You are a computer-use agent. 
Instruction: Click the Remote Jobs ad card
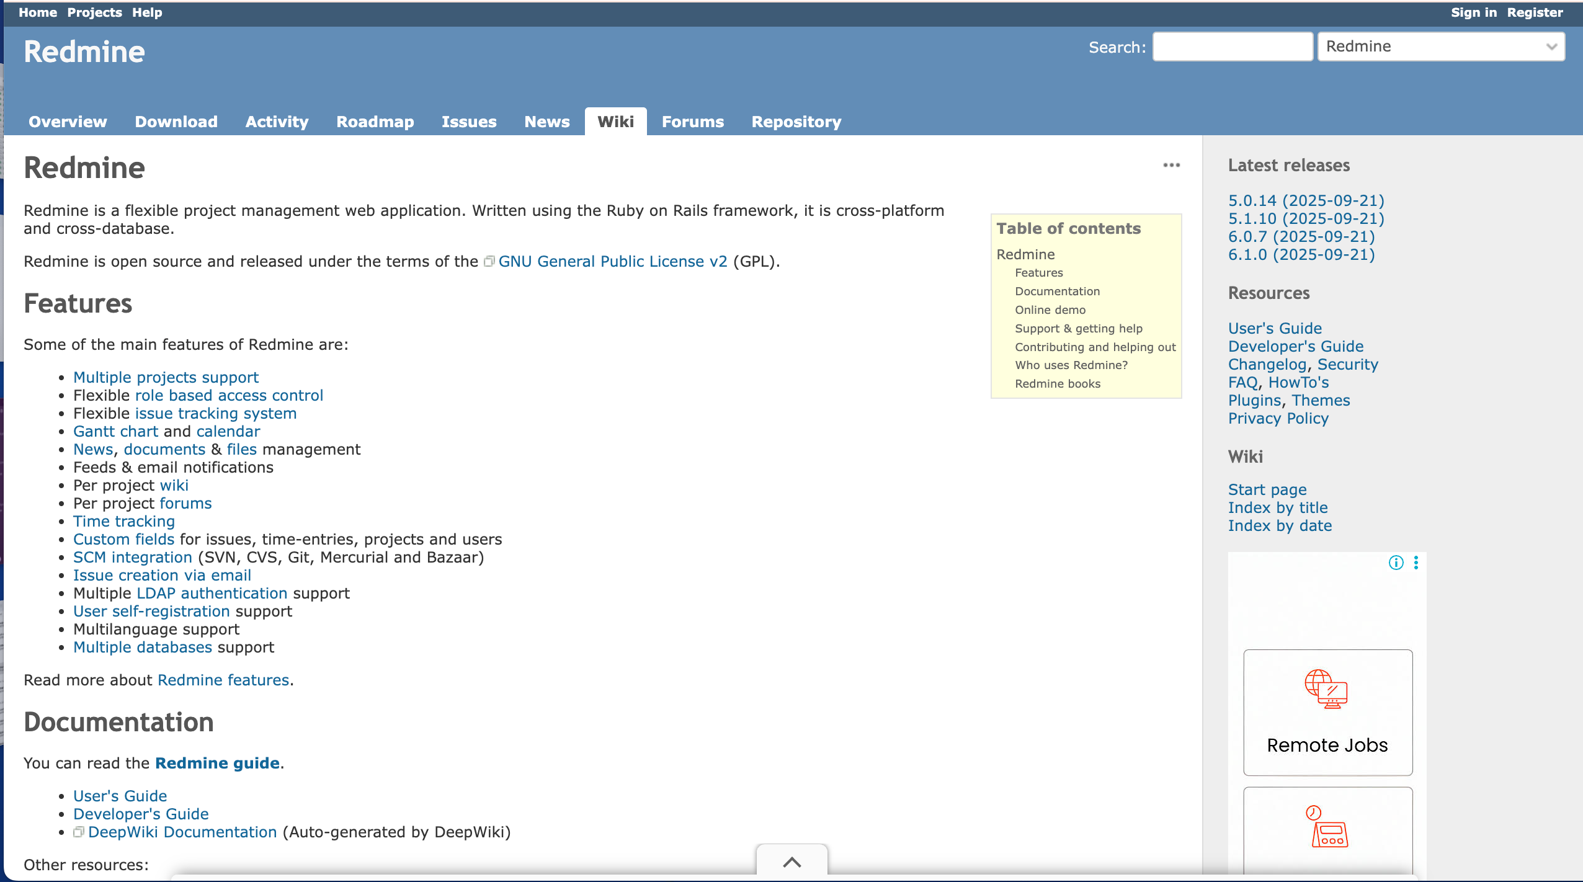pyautogui.click(x=1327, y=712)
